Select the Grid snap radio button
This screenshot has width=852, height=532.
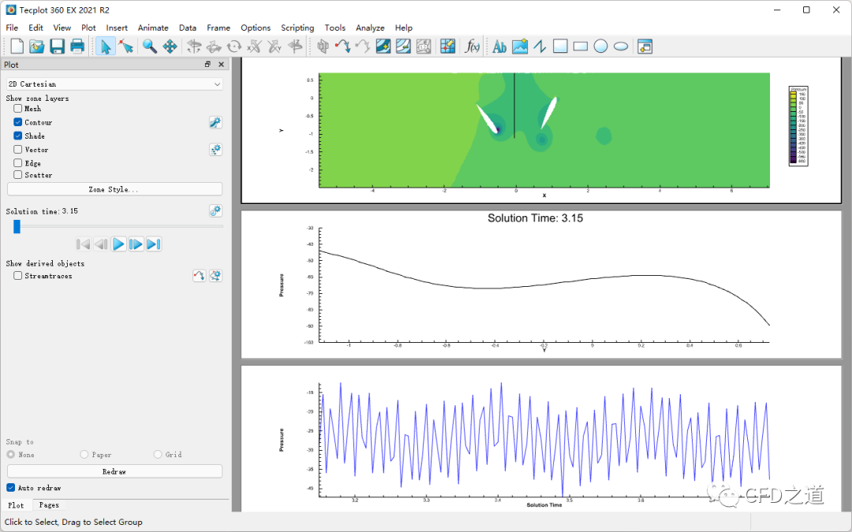158,455
